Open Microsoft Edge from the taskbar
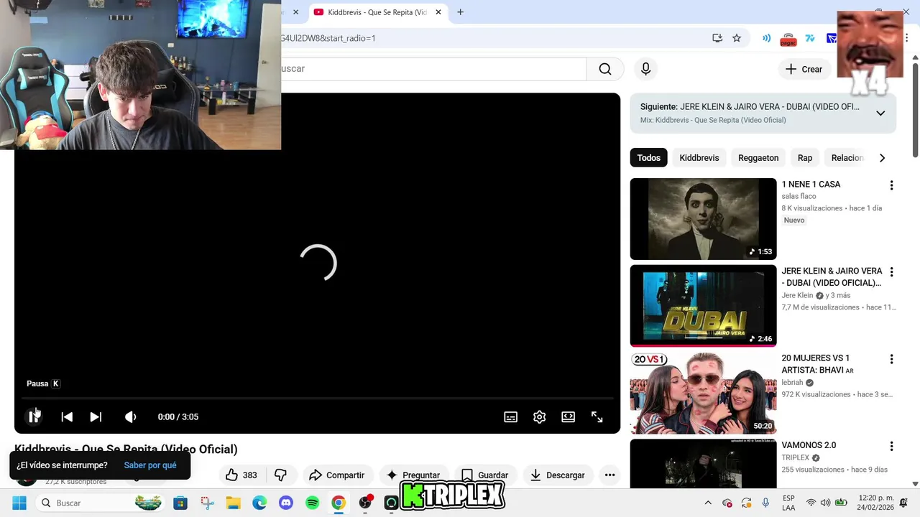 click(x=259, y=503)
